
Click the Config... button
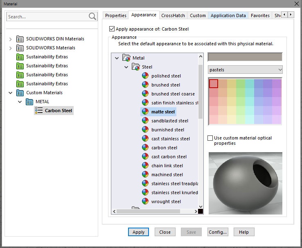point(218,232)
